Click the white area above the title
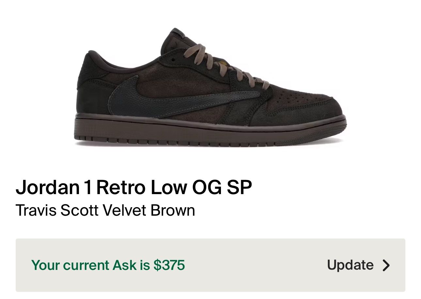 pyautogui.click(x=210, y=167)
